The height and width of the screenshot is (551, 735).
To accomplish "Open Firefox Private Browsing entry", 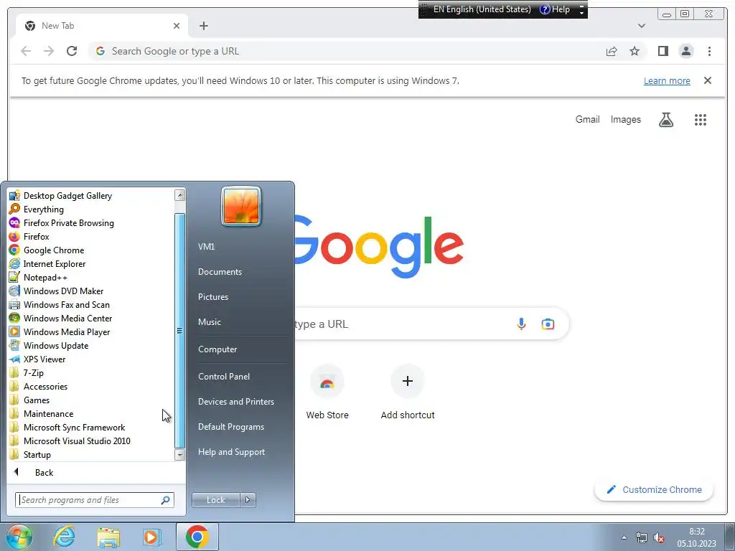I will point(68,223).
